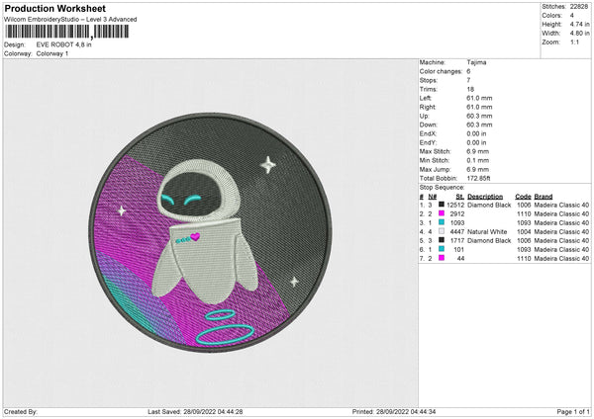Click the Wilcom EmbroideryStudio subtitle

coord(70,20)
